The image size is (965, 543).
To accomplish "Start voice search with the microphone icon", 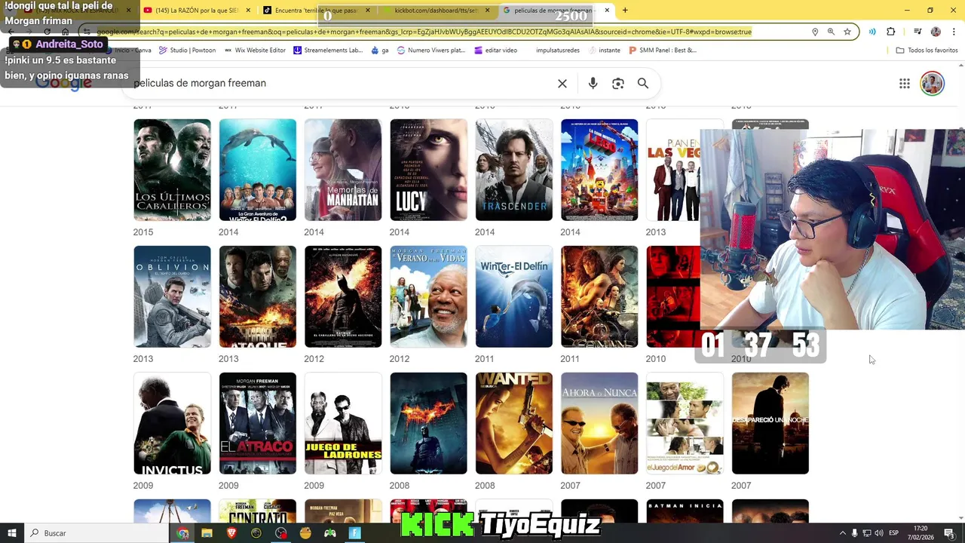I will (593, 84).
